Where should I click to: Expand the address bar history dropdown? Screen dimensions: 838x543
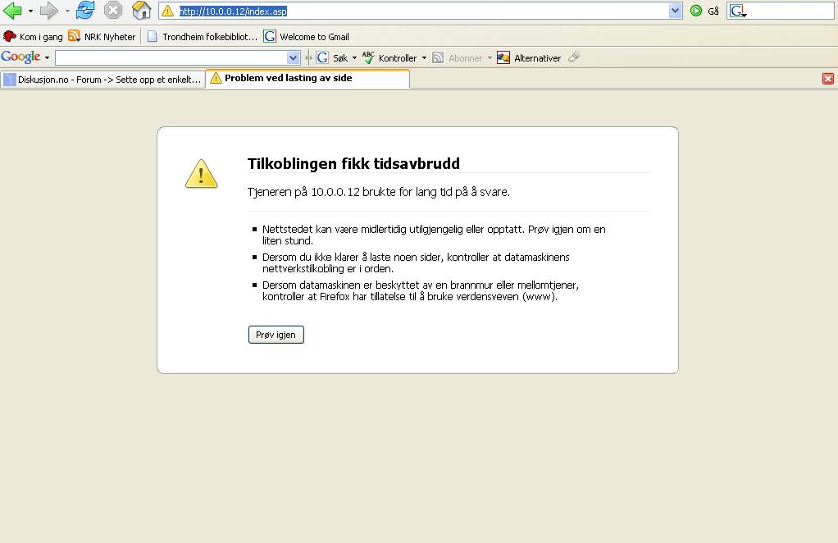click(x=675, y=11)
